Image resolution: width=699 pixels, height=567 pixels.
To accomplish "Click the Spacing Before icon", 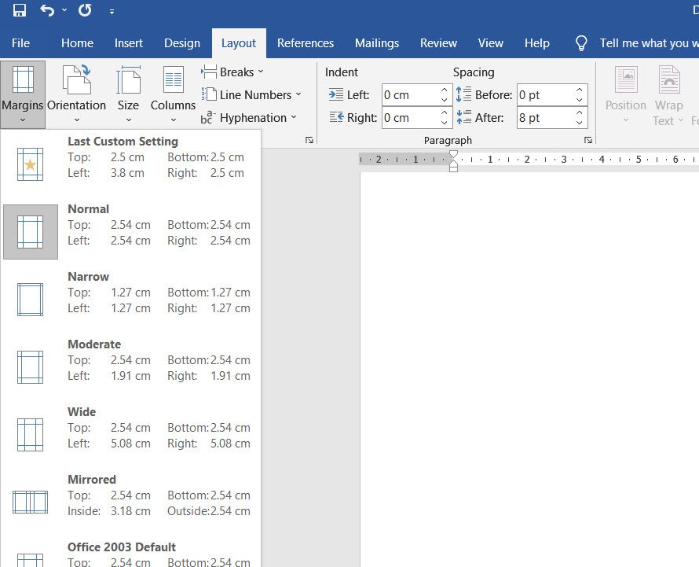I will click(463, 94).
